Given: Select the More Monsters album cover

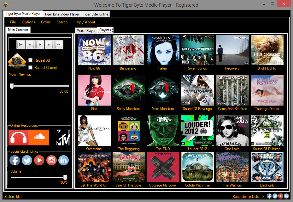Looking at the screenshot, I should (x=163, y=90).
